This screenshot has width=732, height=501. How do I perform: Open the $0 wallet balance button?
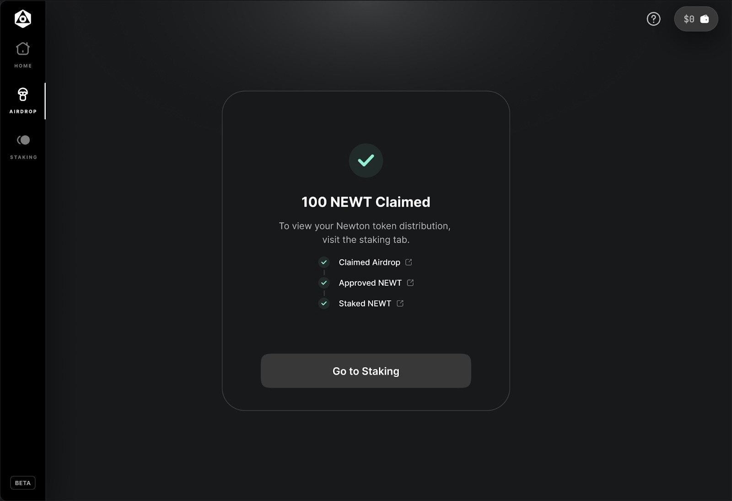click(696, 19)
